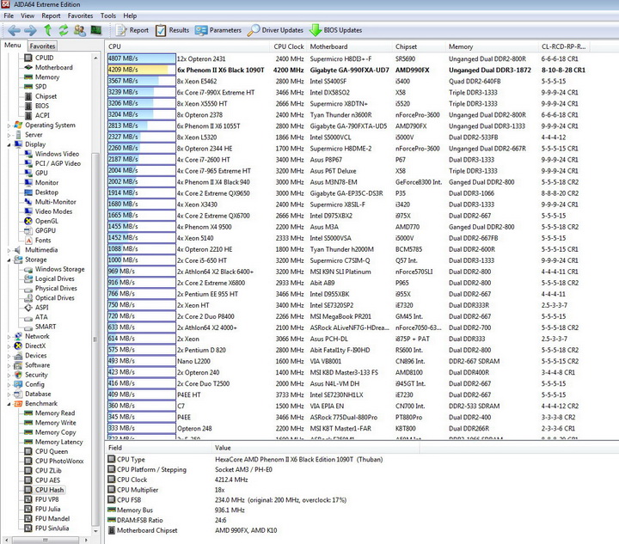Collapse the Storage node

[x=9, y=260]
